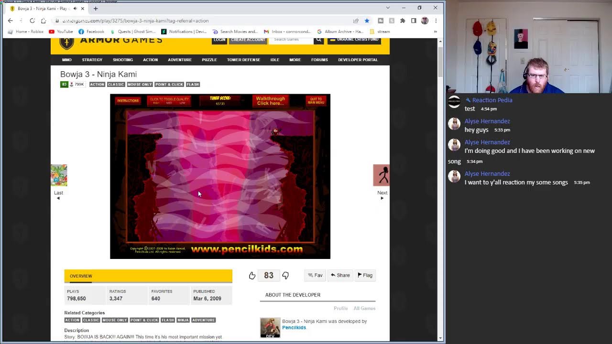Click the red-eyed ninja character in game
This screenshot has height=344, width=612.
pos(275,131)
